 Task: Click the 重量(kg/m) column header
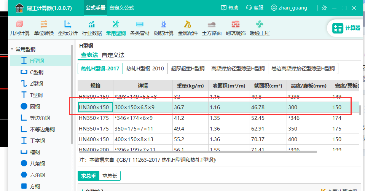click(190, 86)
